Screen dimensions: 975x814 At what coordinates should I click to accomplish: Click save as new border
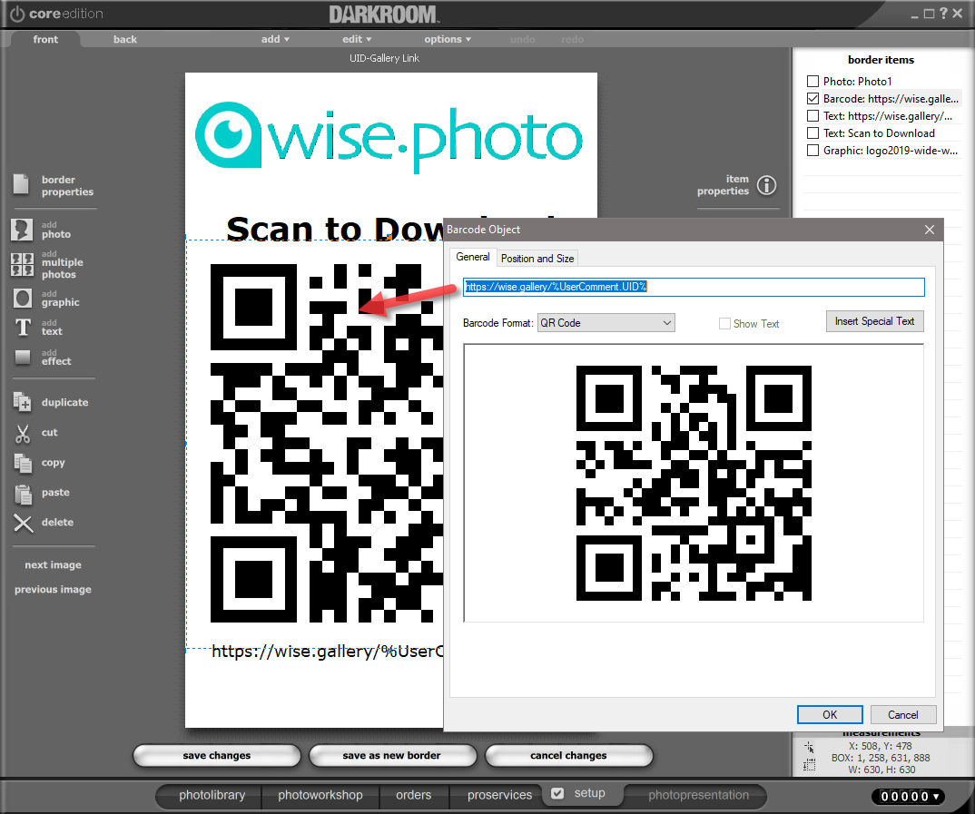(x=392, y=756)
